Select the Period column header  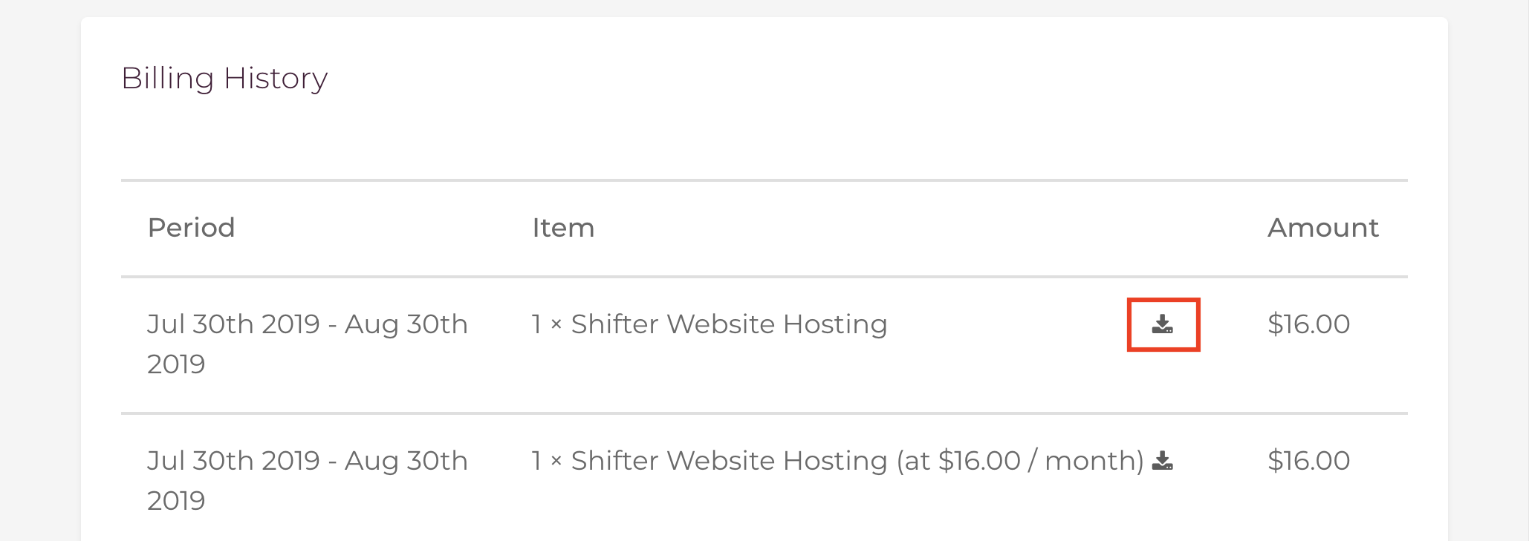coord(192,227)
